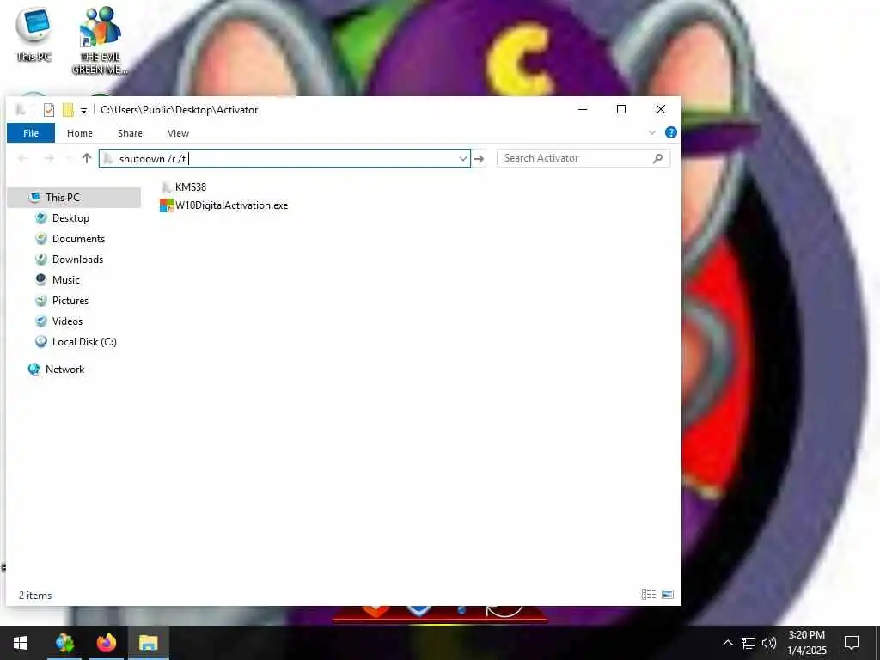Select W10DigitalActivation.exe file

[231, 205]
